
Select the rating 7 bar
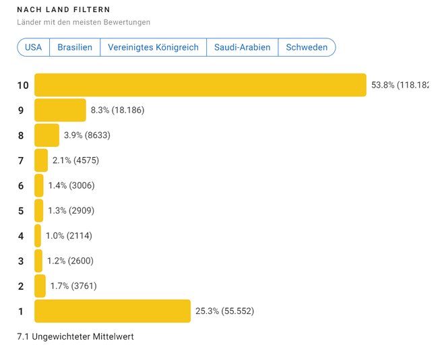click(x=41, y=160)
